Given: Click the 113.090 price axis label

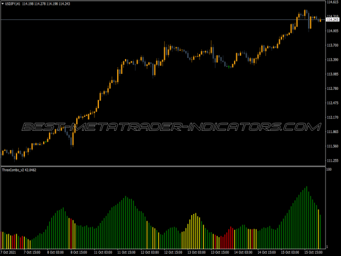Looking at the screenshot, I should 332,74.
